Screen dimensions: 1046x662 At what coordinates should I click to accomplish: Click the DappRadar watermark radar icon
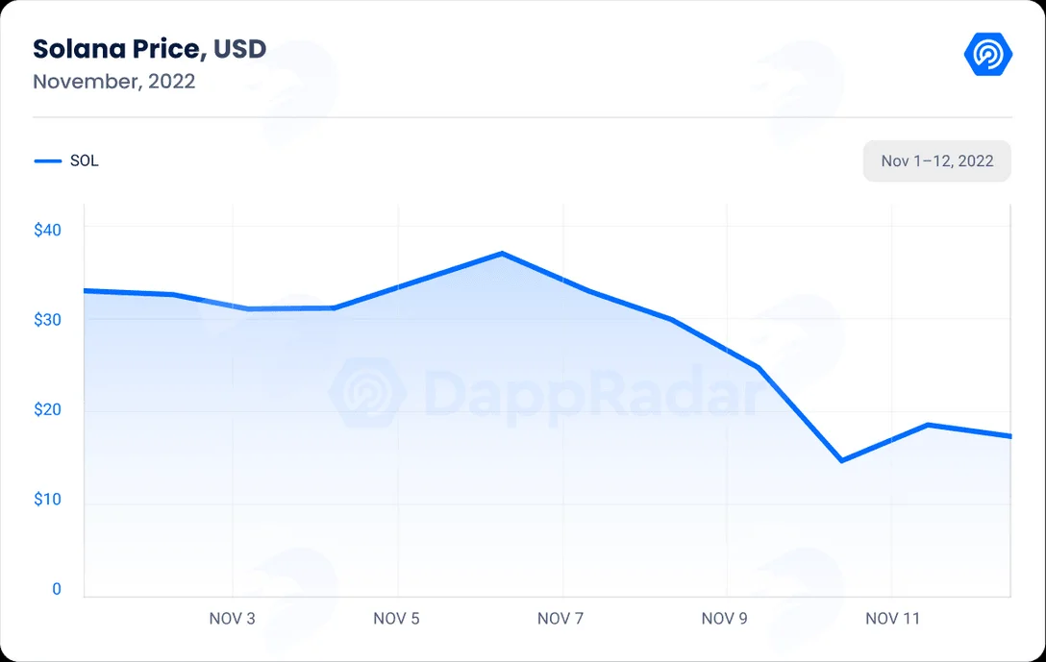[367, 393]
